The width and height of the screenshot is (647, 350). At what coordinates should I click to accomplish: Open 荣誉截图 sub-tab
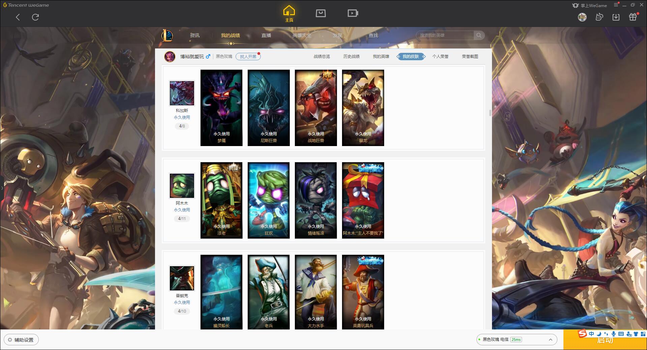click(470, 57)
